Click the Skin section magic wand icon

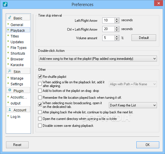[9, 71]
